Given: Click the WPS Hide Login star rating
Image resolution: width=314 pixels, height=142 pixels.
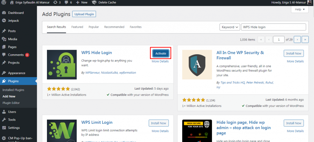Looking at the screenshot, I should pos(59,89).
